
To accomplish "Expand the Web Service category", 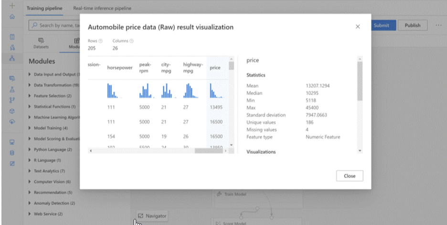I will point(30,214).
